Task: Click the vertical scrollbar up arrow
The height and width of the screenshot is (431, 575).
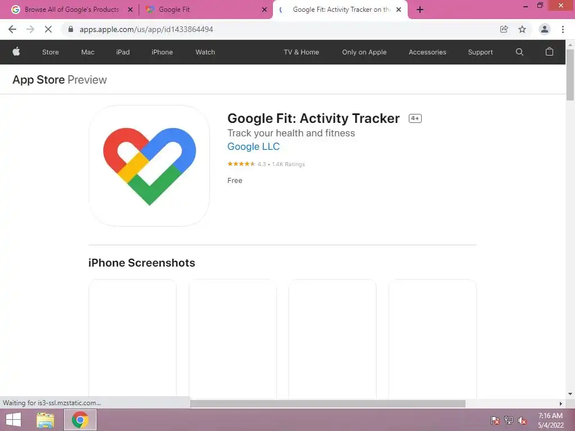Action: click(570, 45)
